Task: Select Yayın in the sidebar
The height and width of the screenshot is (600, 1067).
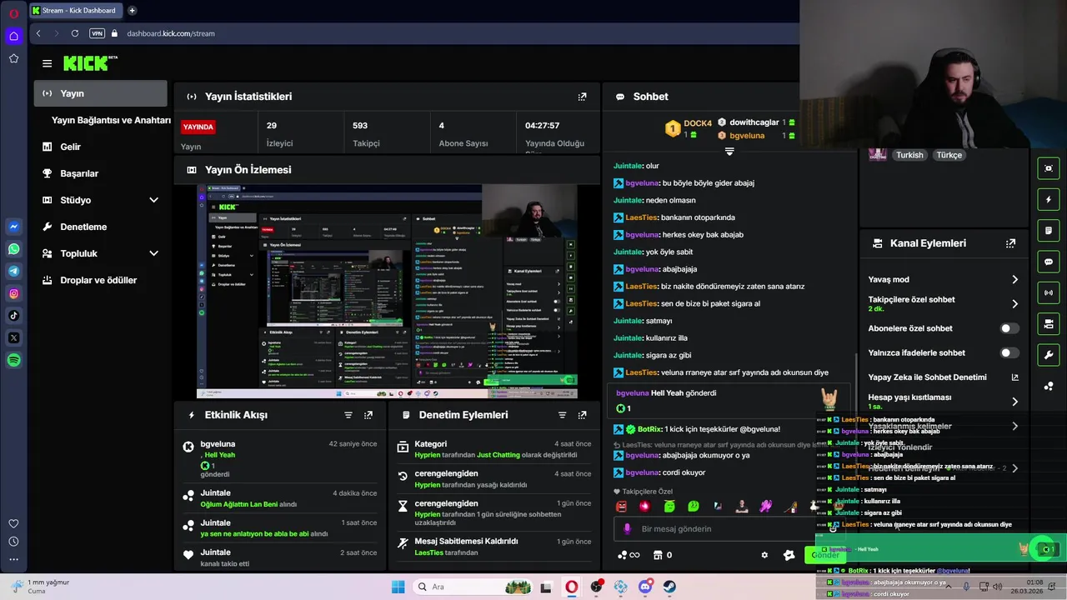Action: coord(101,93)
